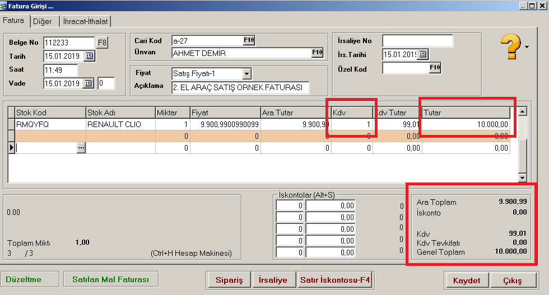Click the F10 lookup in Cari Kod field

(x=248, y=40)
